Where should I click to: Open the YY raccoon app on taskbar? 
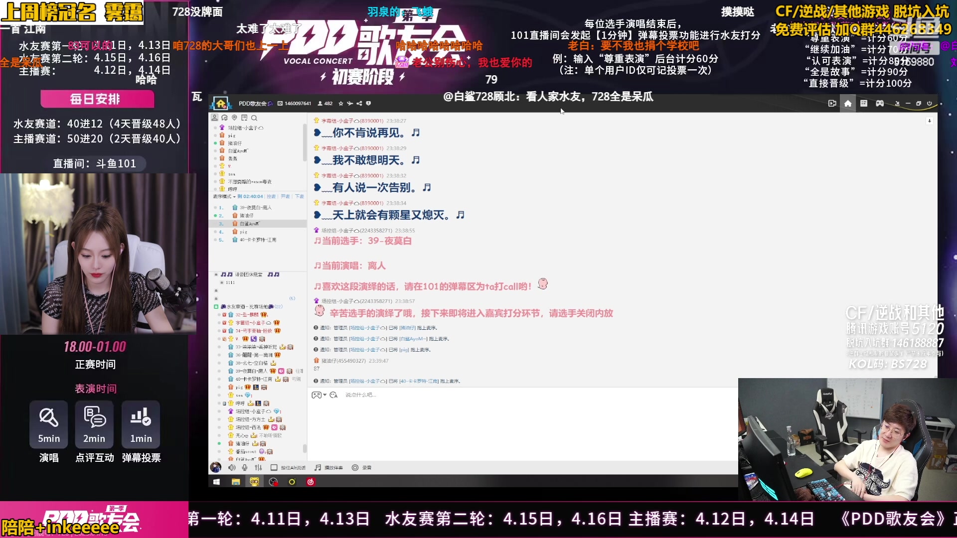pyautogui.click(x=254, y=482)
